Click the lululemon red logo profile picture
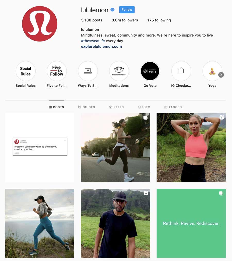 tap(40, 24)
